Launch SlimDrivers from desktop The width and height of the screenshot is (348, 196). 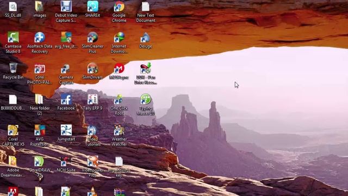click(x=92, y=68)
